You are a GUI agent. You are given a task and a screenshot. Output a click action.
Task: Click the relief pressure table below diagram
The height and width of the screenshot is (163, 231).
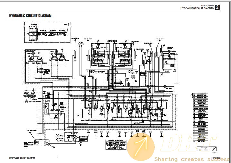(116, 145)
